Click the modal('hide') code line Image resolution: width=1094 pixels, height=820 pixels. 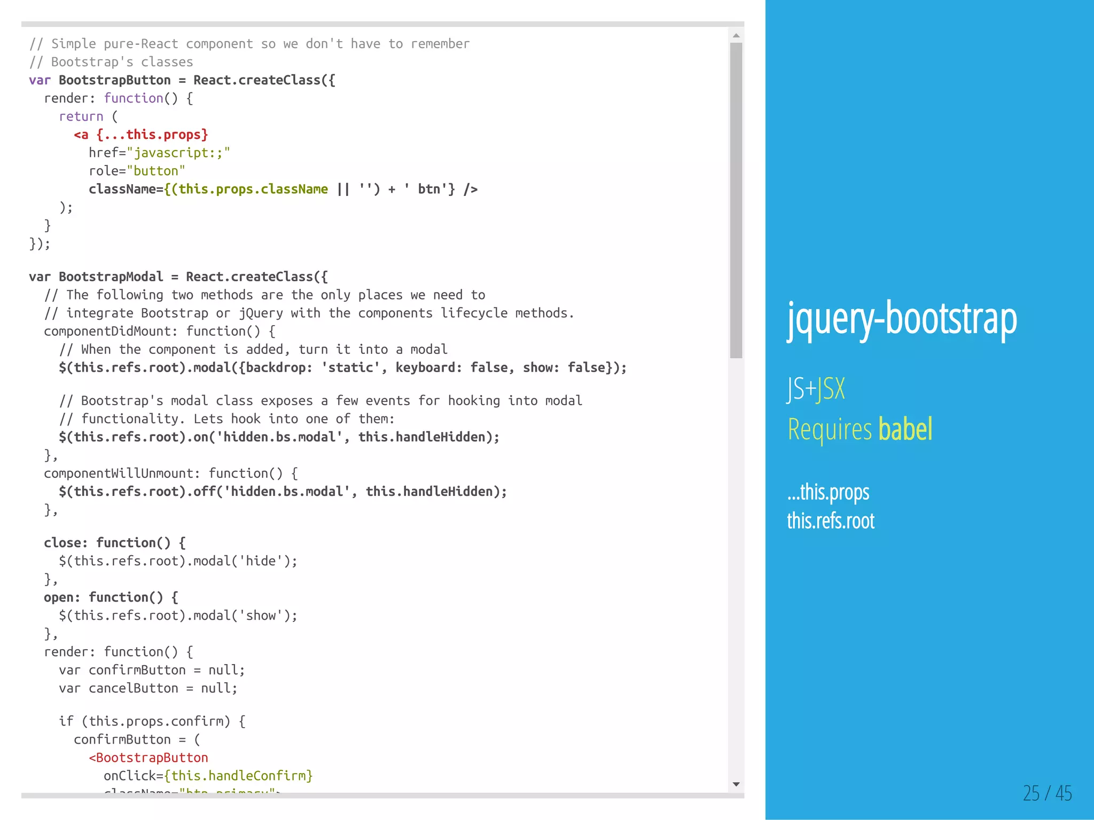[x=178, y=561]
